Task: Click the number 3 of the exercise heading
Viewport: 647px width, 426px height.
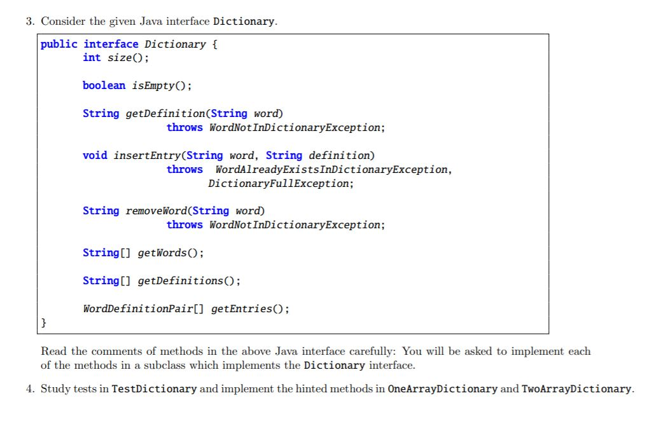Action: coord(28,20)
